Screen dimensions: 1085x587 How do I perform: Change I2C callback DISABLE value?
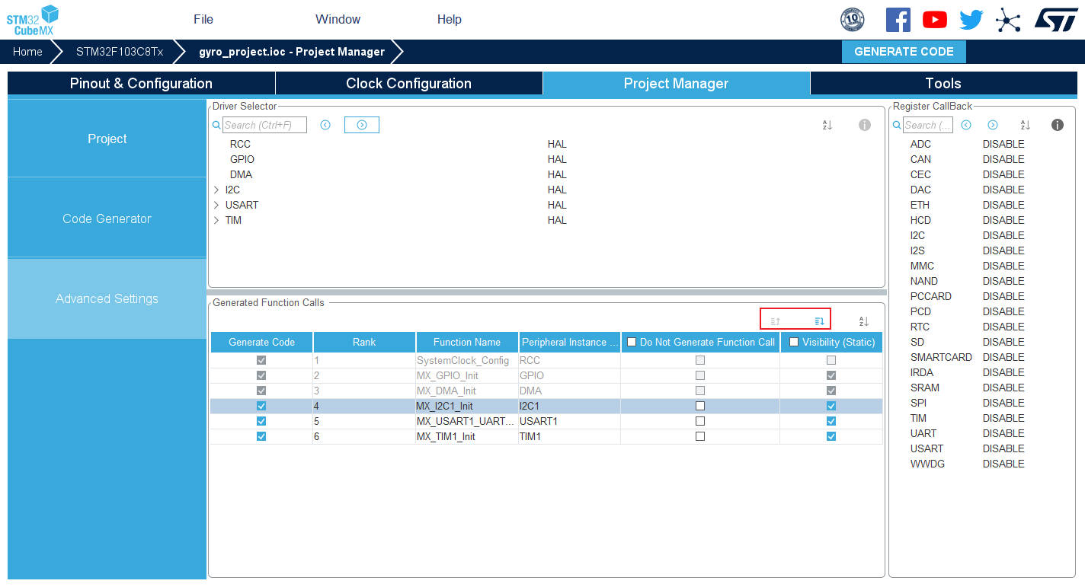coord(1003,235)
